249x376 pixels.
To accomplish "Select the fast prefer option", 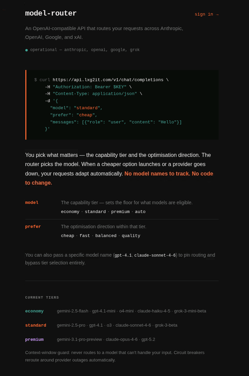I will tap(84, 236).
